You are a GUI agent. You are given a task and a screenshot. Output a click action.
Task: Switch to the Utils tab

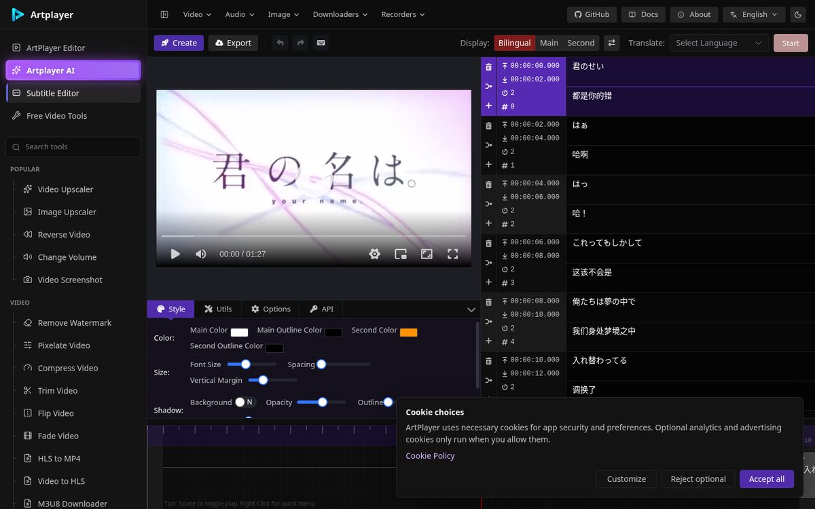(218, 309)
